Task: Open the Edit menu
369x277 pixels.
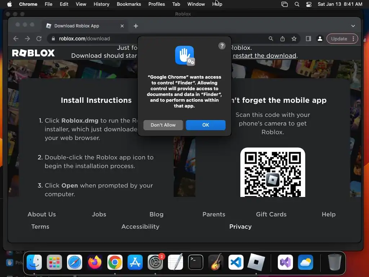Action: point(64,4)
